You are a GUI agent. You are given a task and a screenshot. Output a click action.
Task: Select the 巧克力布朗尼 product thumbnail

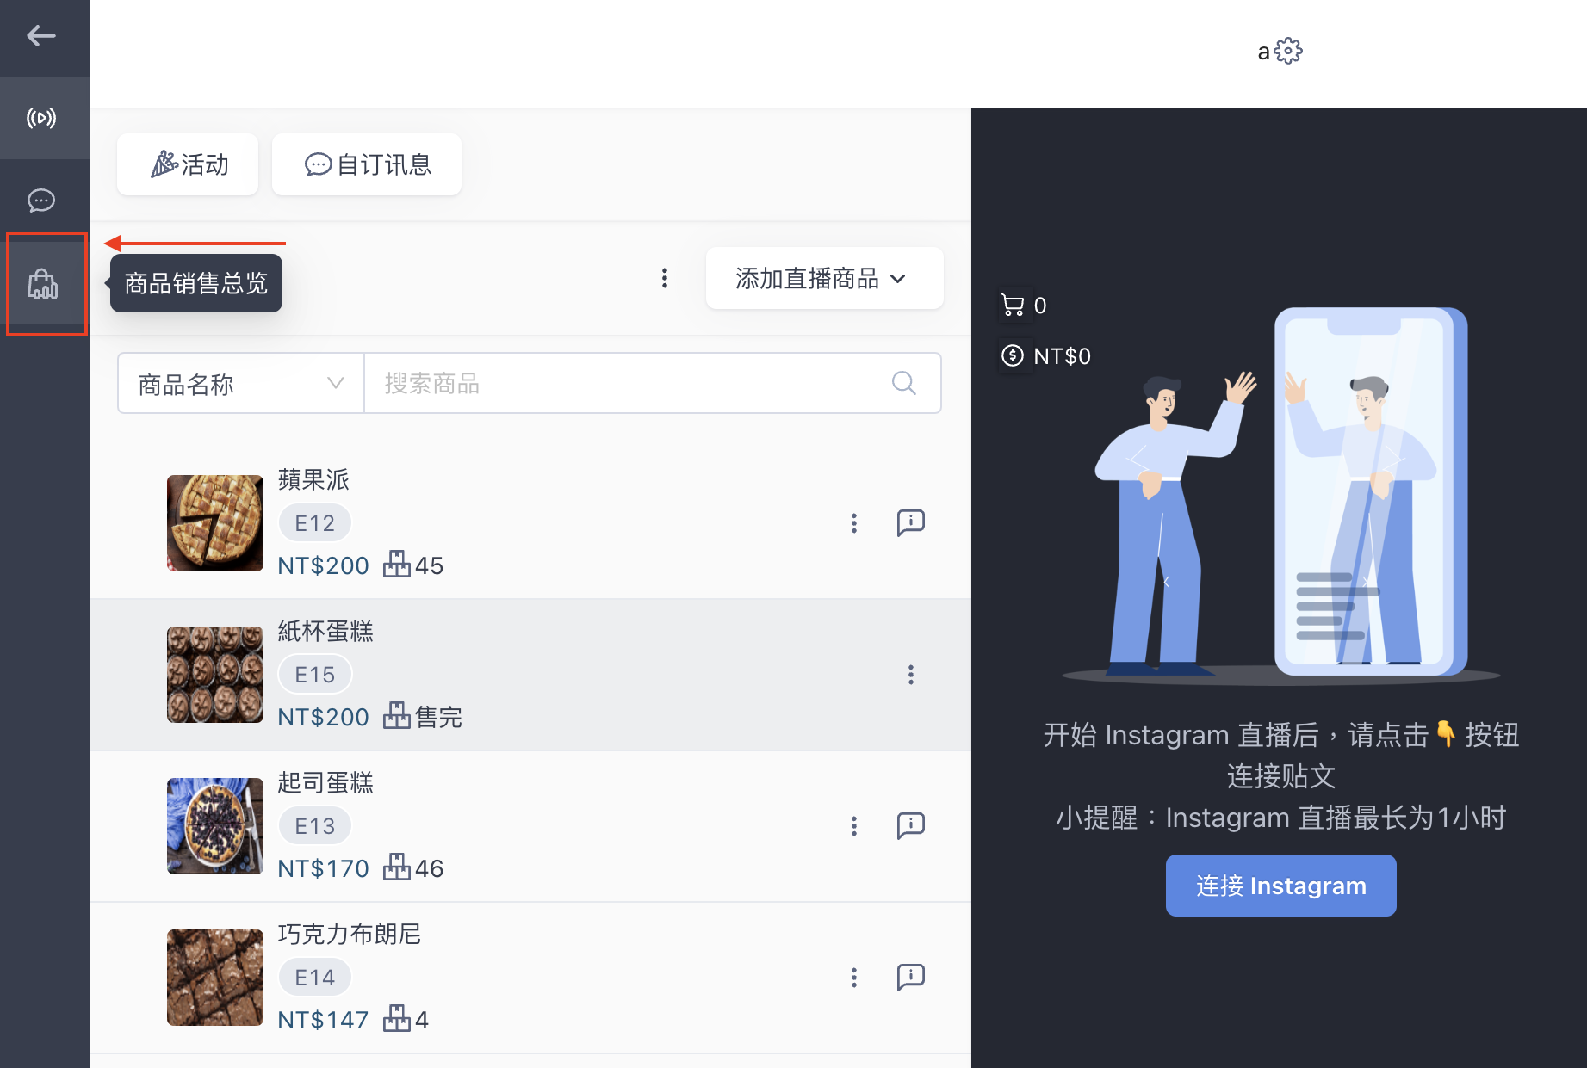point(215,978)
